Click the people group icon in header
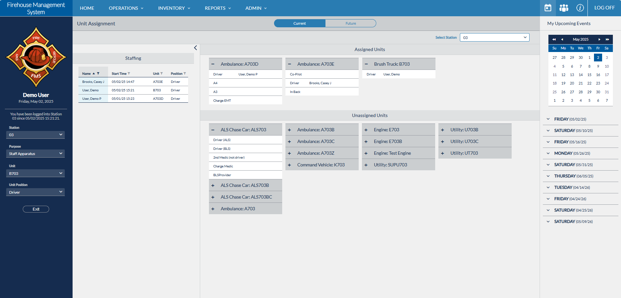621x298 pixels. (x=564, y=8)
